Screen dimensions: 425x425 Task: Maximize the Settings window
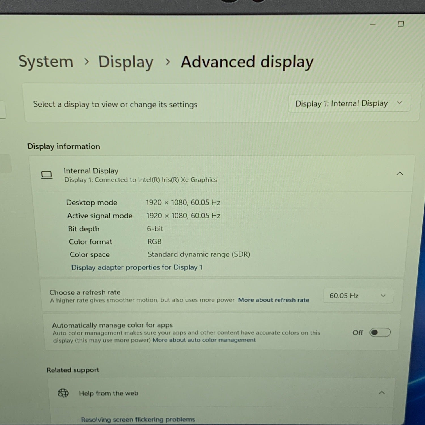click(400, 24)
